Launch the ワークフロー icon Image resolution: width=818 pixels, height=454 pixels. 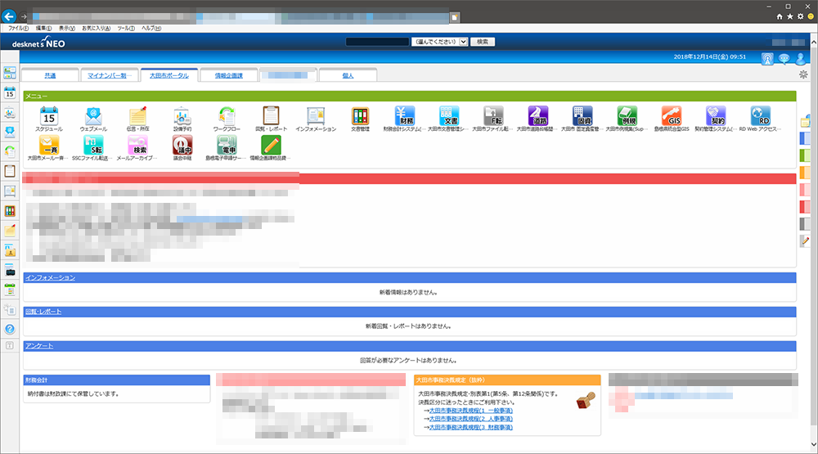click(227, 115)
